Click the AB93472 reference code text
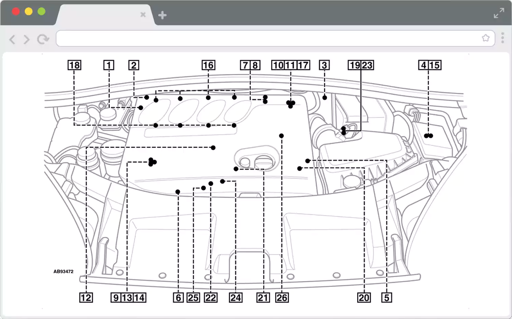 [63, 272]
